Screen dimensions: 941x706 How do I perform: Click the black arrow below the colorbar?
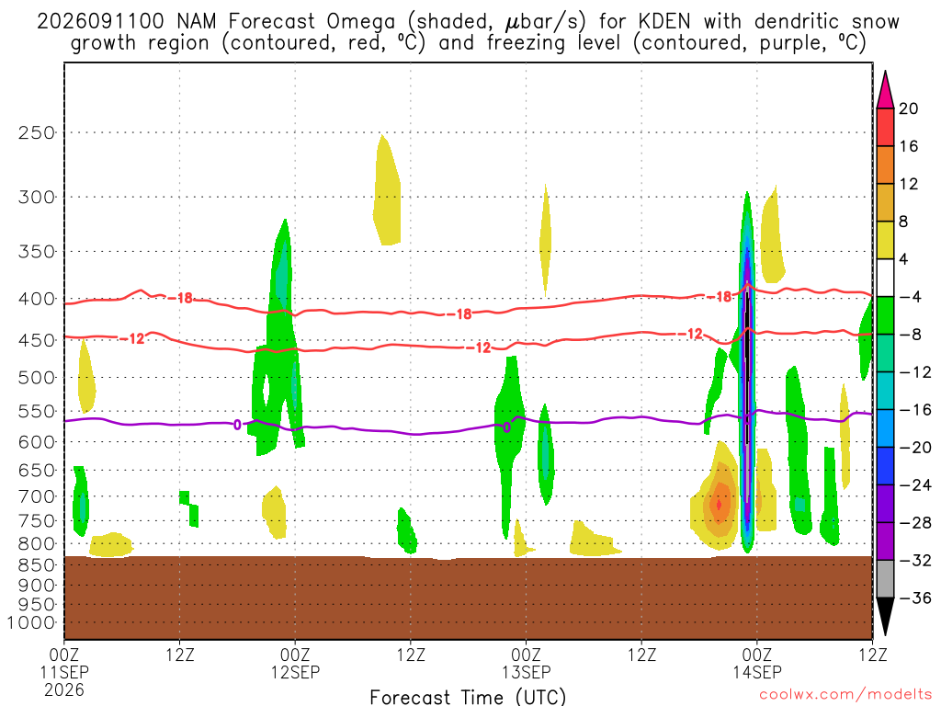[x=885, y=617]
